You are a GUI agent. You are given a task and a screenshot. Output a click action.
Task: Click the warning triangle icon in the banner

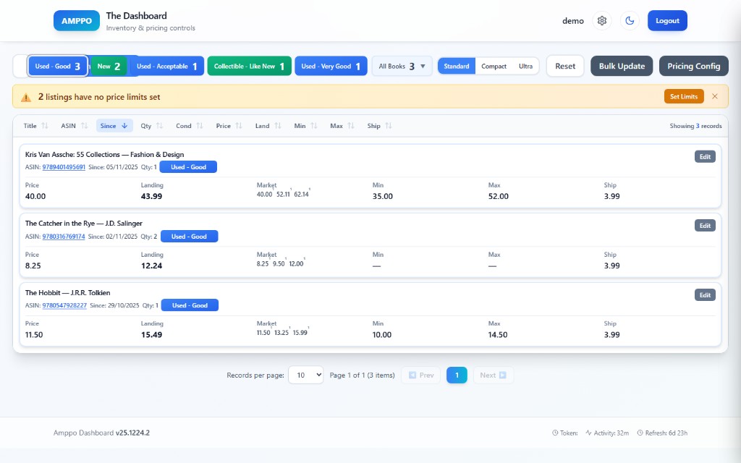[26, 98]
